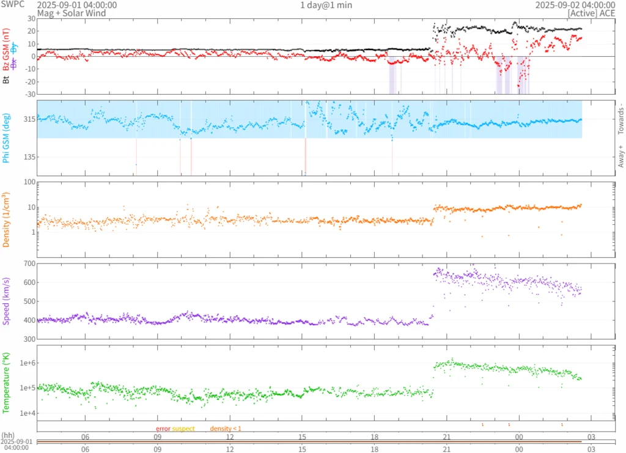The height and width of the screenshot is (453, 626).
Task: Click the Density axis label
Action: 6,219
